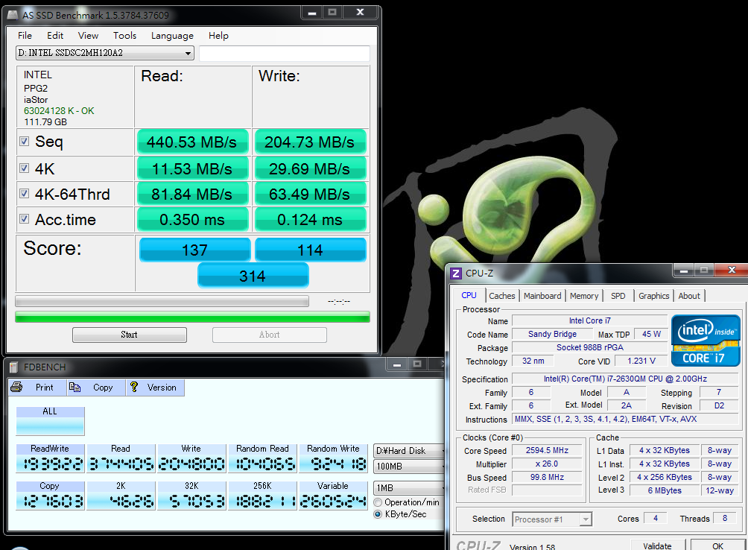Open the Help menu in AS SSD

[x=218, y=36]
